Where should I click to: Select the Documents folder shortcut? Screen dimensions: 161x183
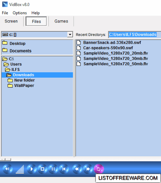(20, 51)
